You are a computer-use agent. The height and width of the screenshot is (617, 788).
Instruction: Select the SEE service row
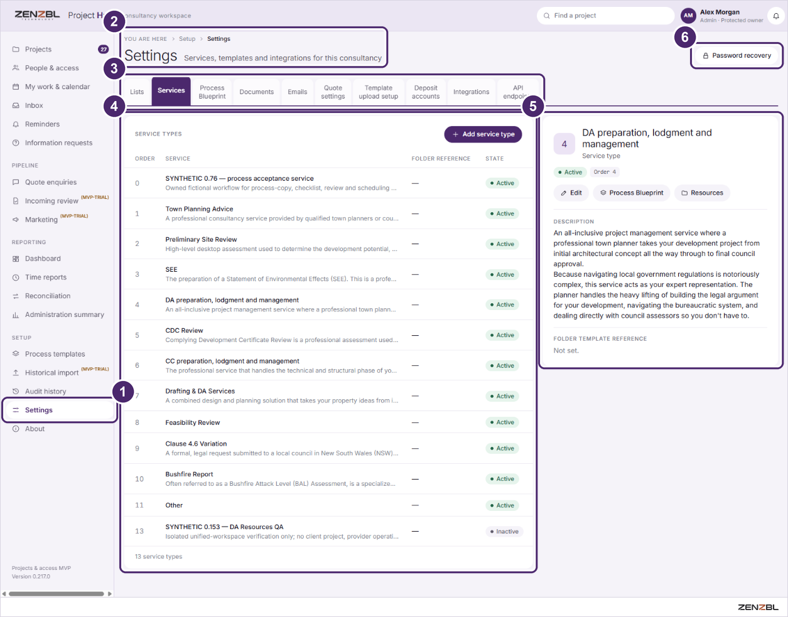[330, 274]
